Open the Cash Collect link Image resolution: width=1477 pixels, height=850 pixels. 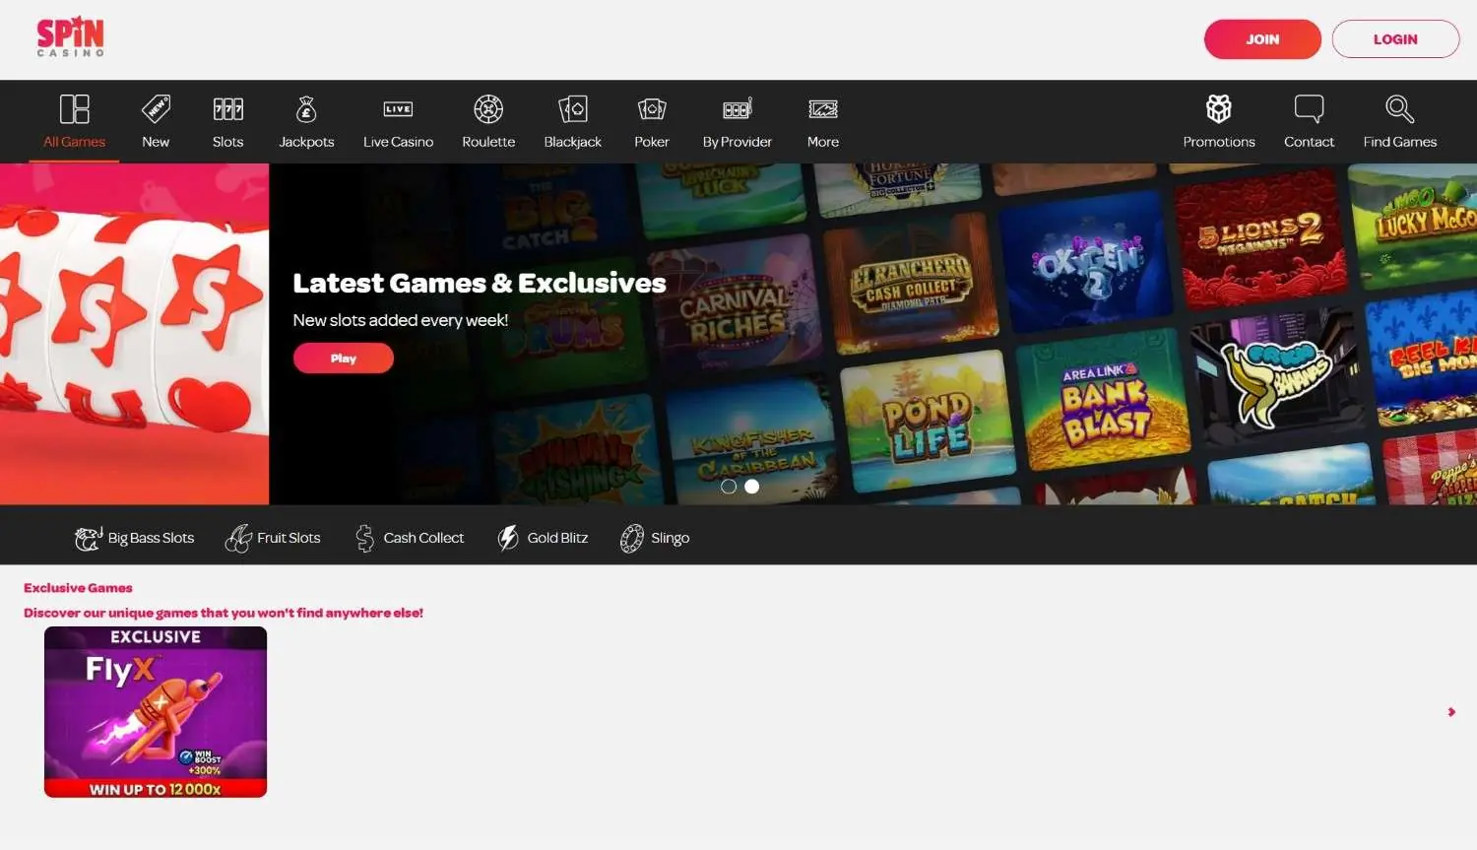coord(423,538)
